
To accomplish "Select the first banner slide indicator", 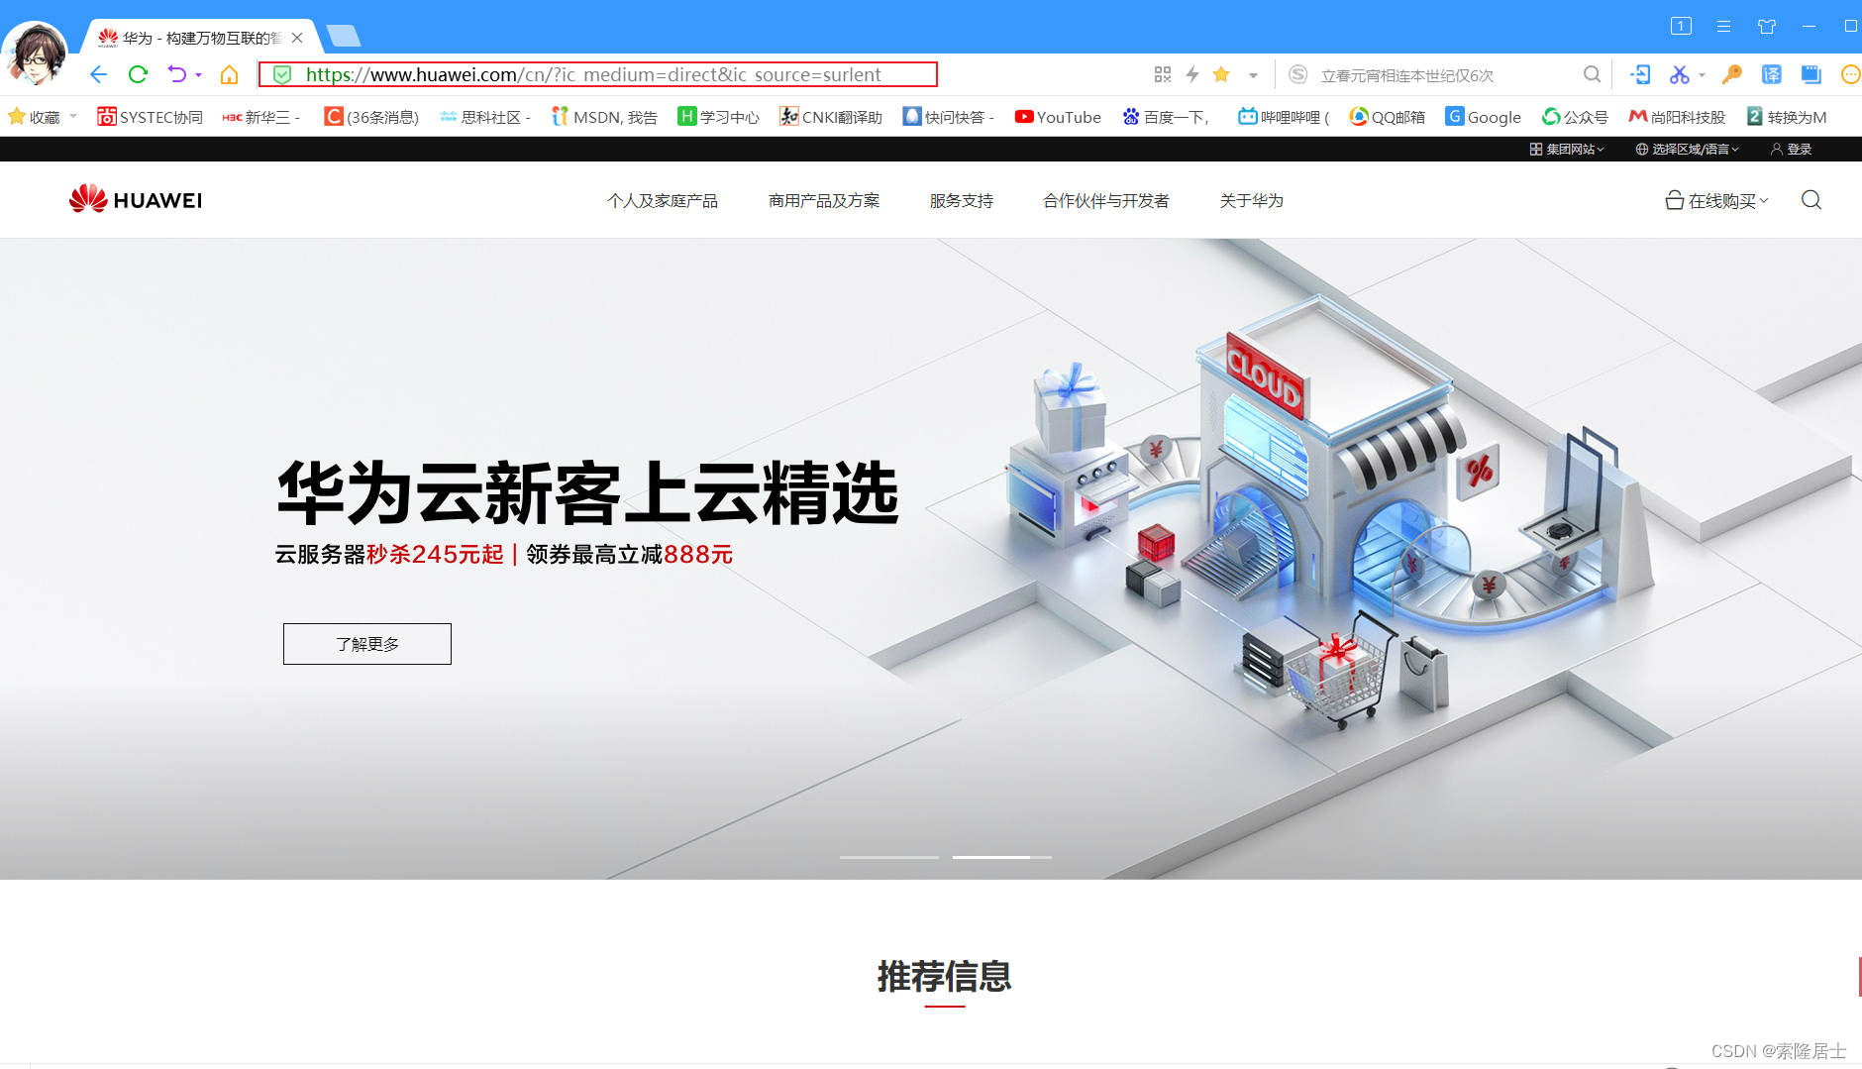I will pos(889,857).
